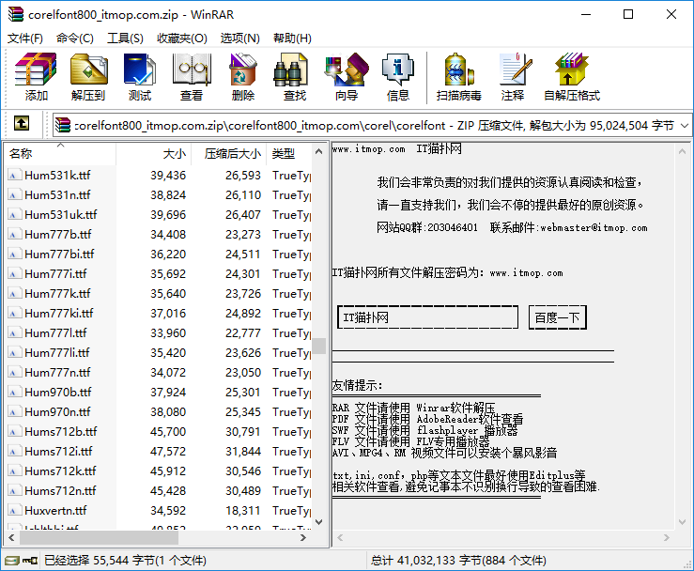Click size value 47,572
694x571 pixels.
pyautogui.click(x=168, y=452)
